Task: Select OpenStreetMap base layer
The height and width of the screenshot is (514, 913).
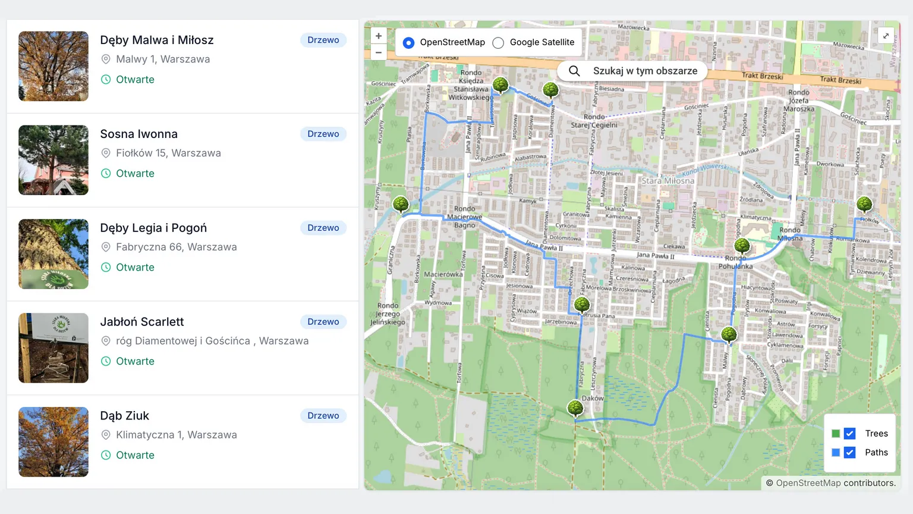Action: click(409, 43)
